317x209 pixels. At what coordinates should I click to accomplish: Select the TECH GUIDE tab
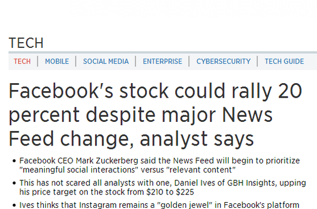[x=284, y=61]
